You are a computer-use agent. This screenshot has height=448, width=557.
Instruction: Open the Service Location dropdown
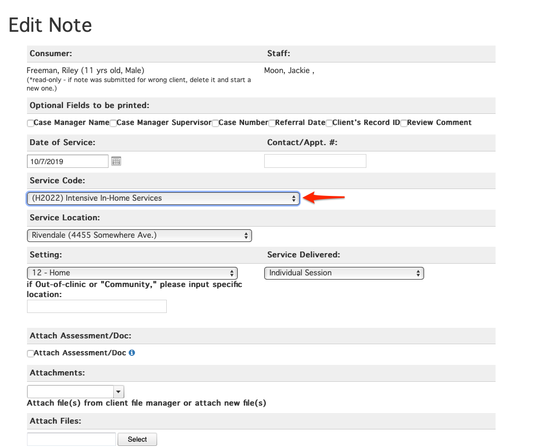(x=139, y=235)
